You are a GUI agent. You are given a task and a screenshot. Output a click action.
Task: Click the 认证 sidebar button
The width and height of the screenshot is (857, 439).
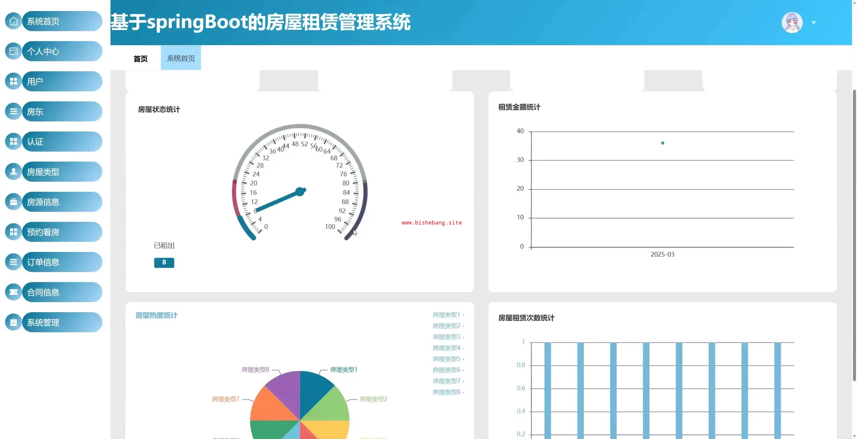(x=62, y=142)
